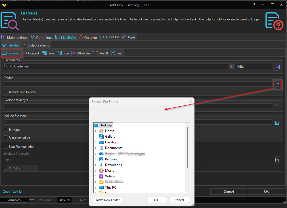Viewport: 287px width, 208px height.
Task: Select the Downloads folder in tree
Action: pos(113,165)
